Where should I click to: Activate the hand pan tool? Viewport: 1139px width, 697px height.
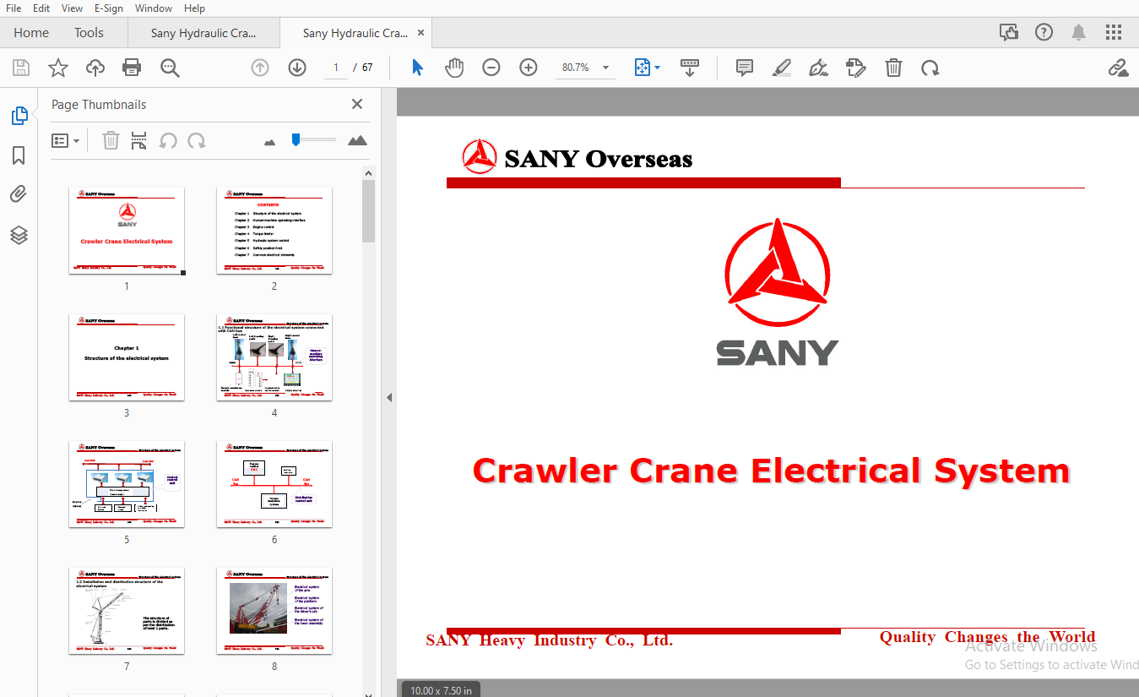point(454,68)
